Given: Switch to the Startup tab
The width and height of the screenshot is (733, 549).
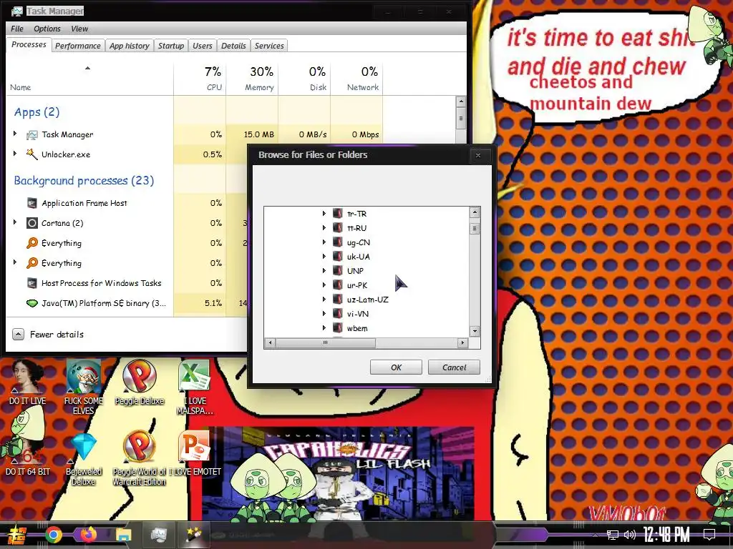Looking at the screenshot, I should tap(170, 46).
